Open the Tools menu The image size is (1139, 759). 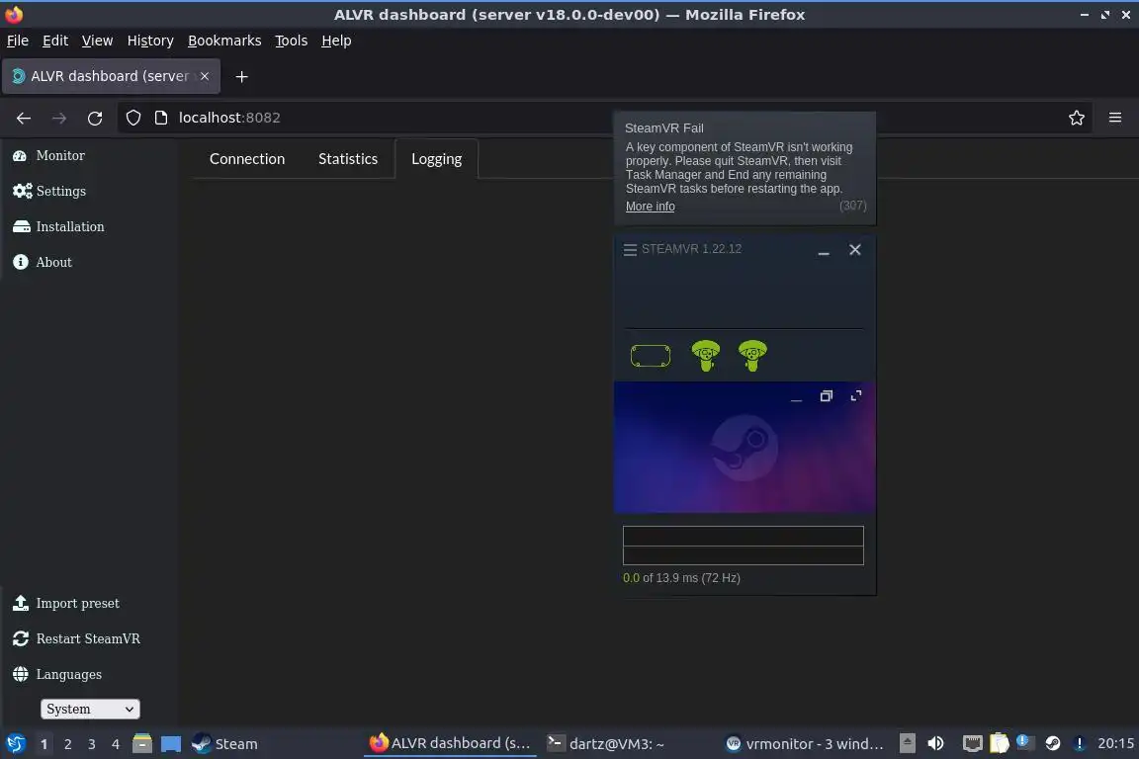tap(292, 41)
